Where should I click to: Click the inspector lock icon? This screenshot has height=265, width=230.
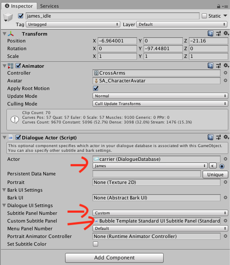tap(218, 6)
